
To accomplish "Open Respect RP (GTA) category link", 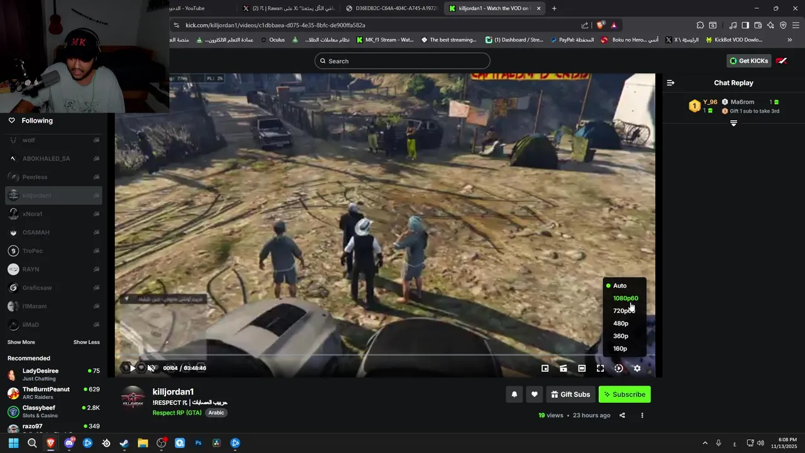I will point(177,413).
